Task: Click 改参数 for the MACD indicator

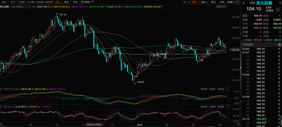Action: (x=204, y=89)
